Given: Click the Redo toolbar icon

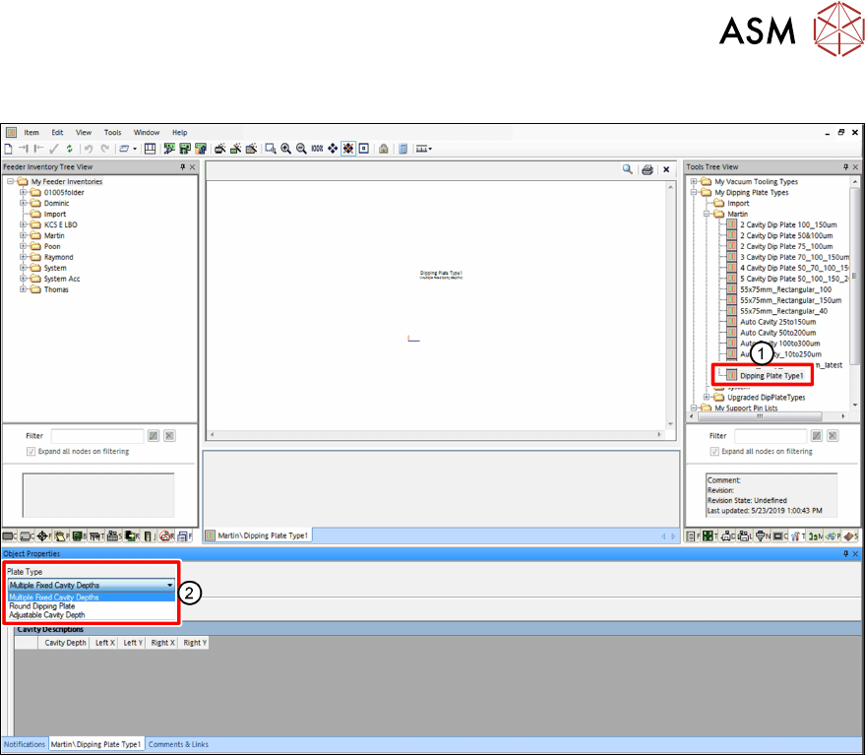Looking at the screenshot, I should coord(105,149).
